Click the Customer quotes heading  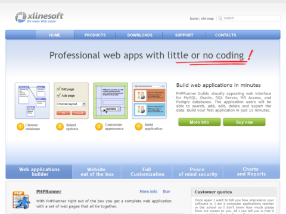(x=213, y=192)
